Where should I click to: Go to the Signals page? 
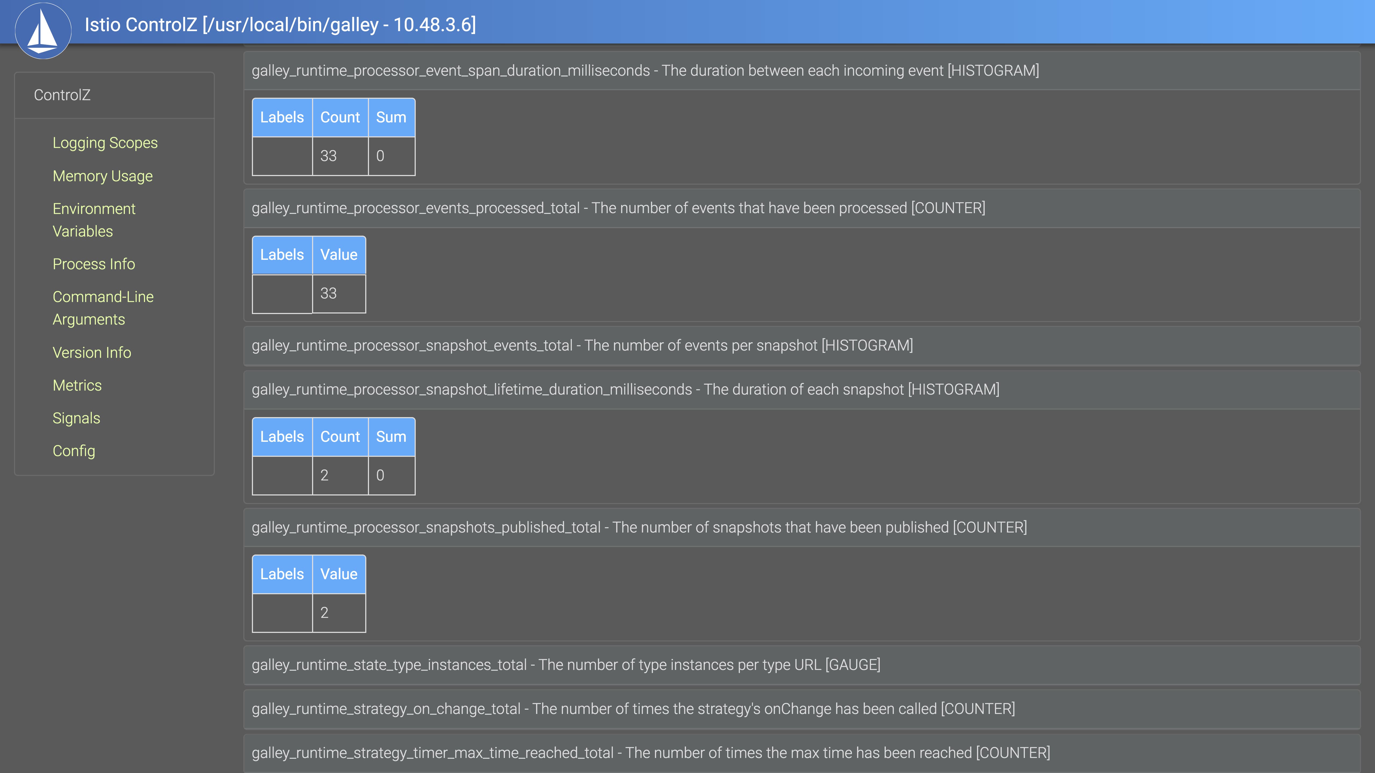(76, 418)
